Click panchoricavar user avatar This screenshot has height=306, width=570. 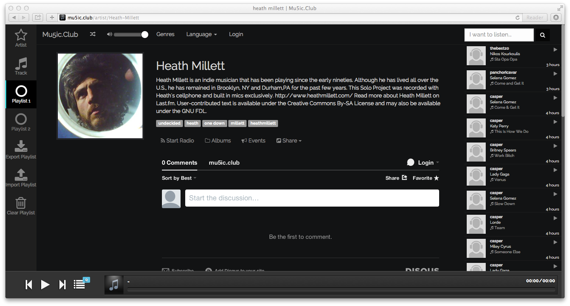point(476,80)
